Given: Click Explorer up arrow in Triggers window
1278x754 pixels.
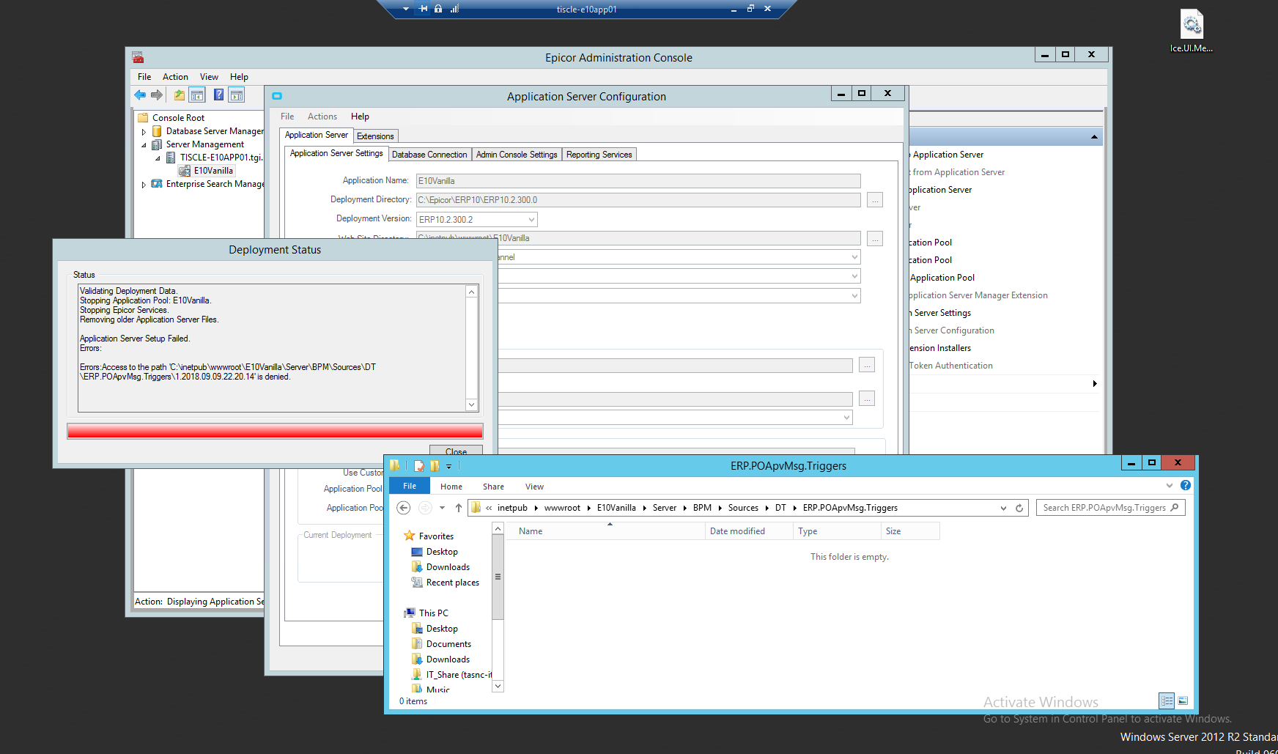Looking at the screenshot, I should [459, 508].
